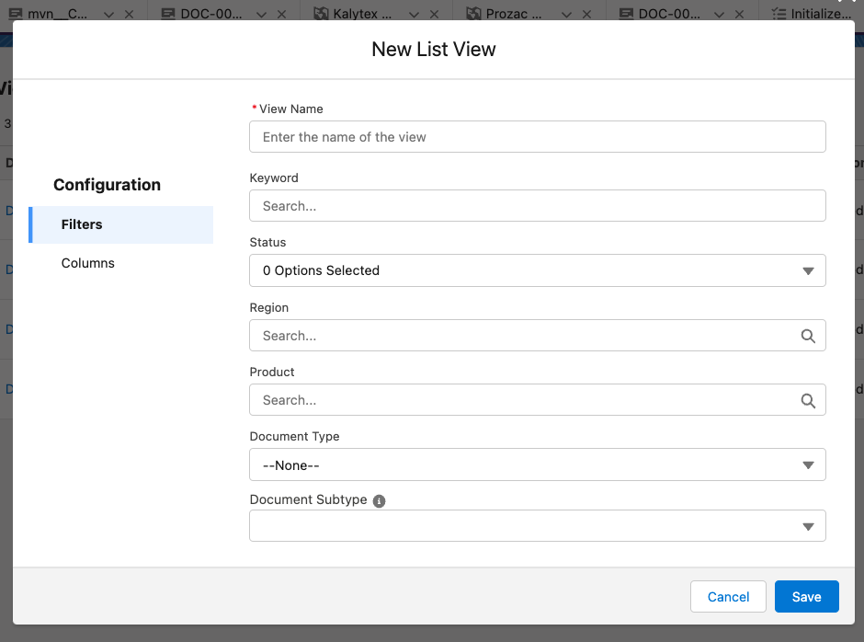864x642 pixels.
Task: Open the Document Subtype dropdown
Action: [537, 526]
